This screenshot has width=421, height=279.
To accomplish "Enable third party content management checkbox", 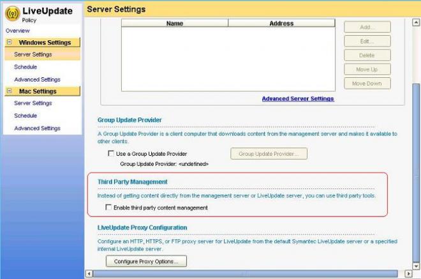I will tap(108, 207).
